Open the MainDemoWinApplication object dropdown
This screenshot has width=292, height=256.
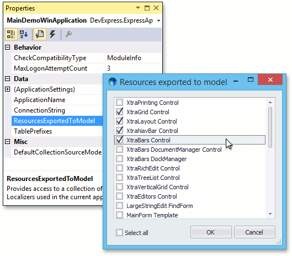[x=158, y=20]
